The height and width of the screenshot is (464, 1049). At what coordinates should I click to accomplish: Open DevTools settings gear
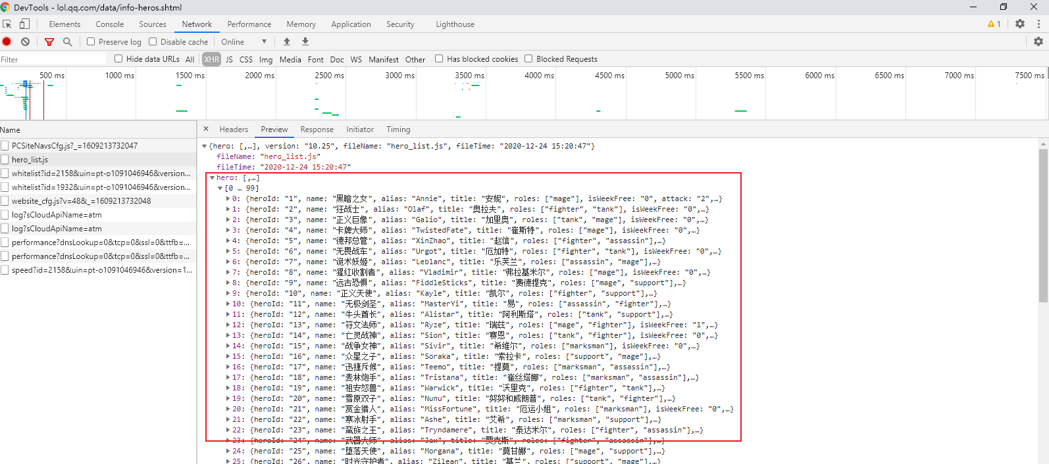click(x=1020, y=24)
